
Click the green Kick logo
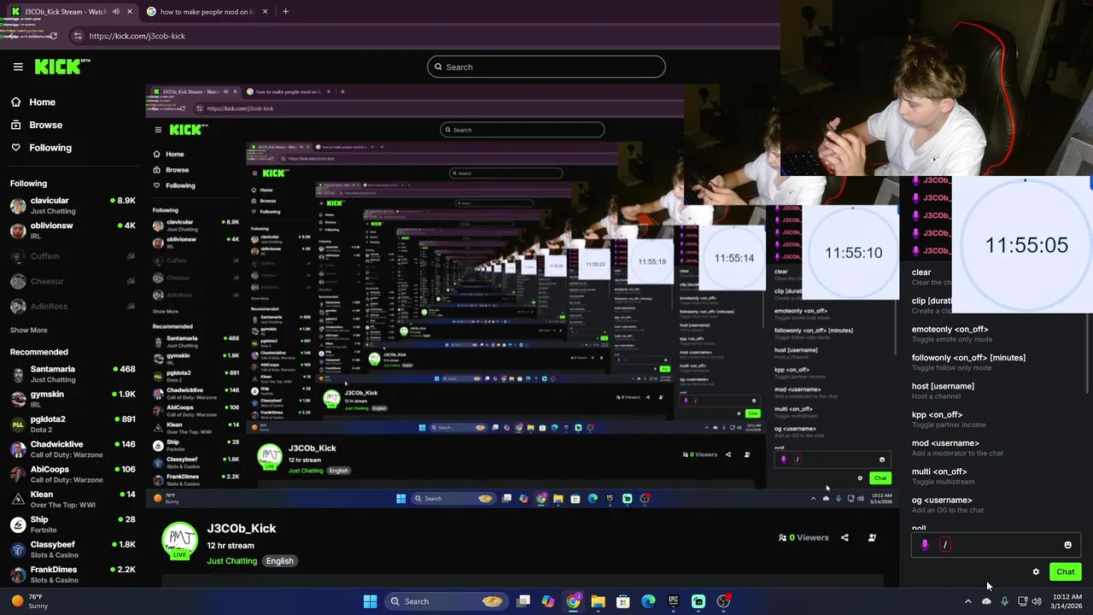[62, 67]
